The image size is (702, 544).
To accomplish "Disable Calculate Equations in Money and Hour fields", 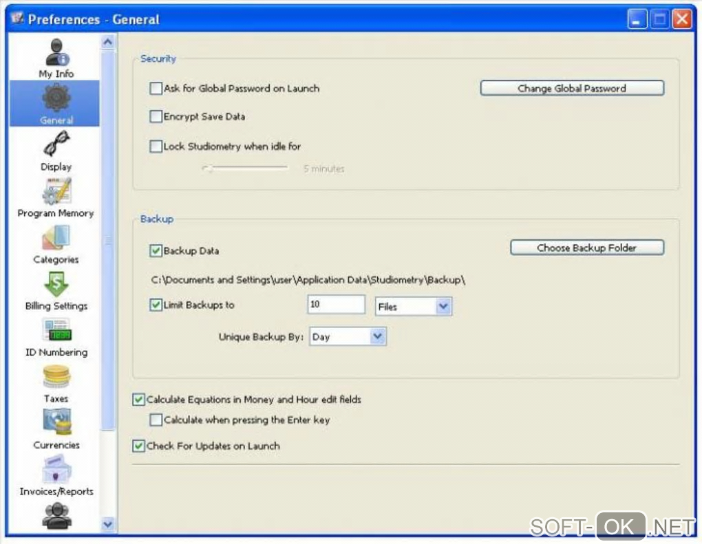I will tap(139, 400).
